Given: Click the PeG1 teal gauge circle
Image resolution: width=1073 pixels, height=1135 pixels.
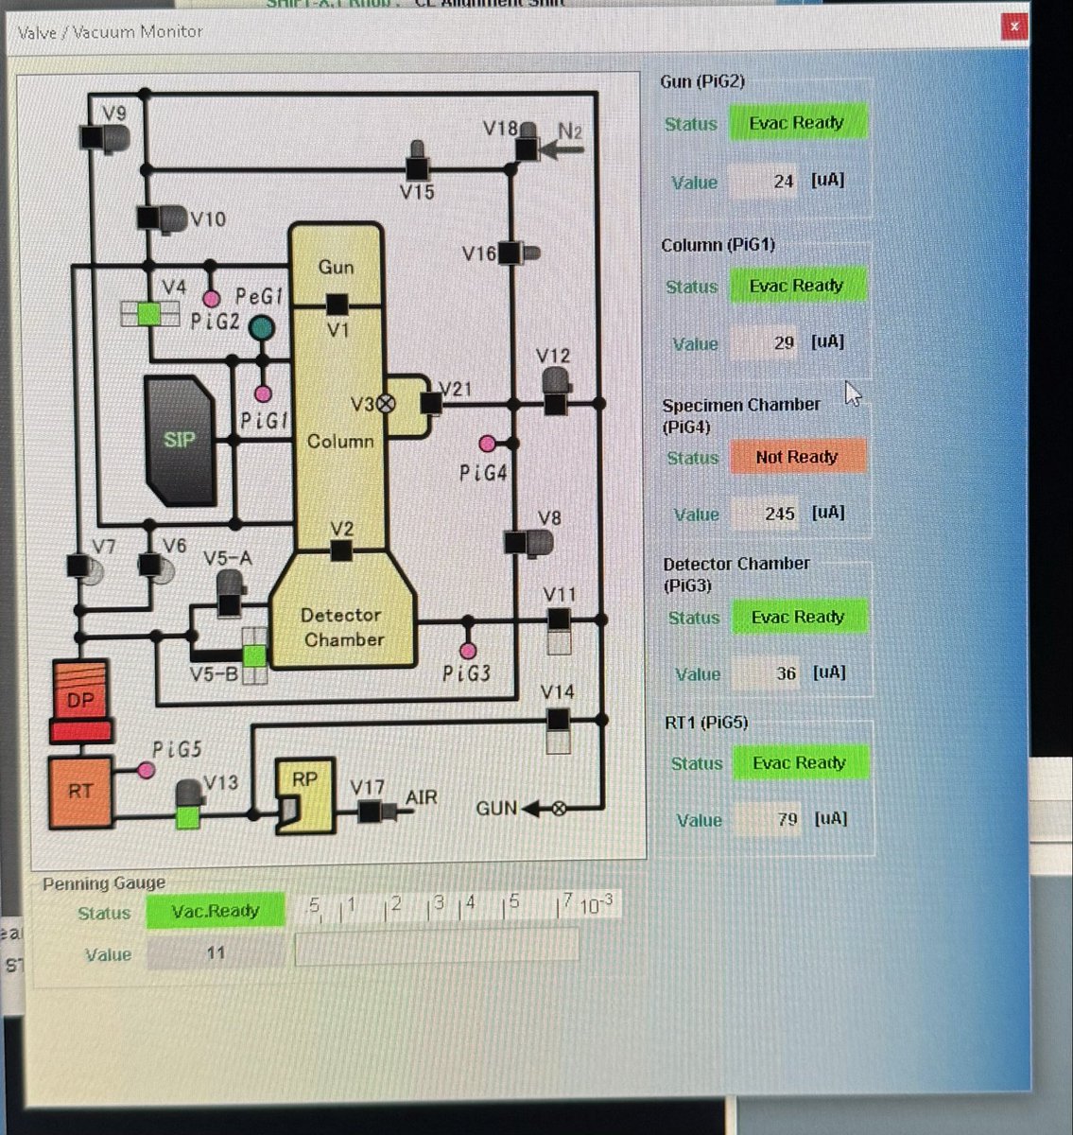Looking at the screenshot, I should pos(261,328).
